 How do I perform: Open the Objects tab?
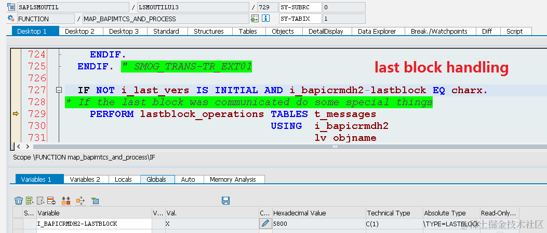click(283, 31)
